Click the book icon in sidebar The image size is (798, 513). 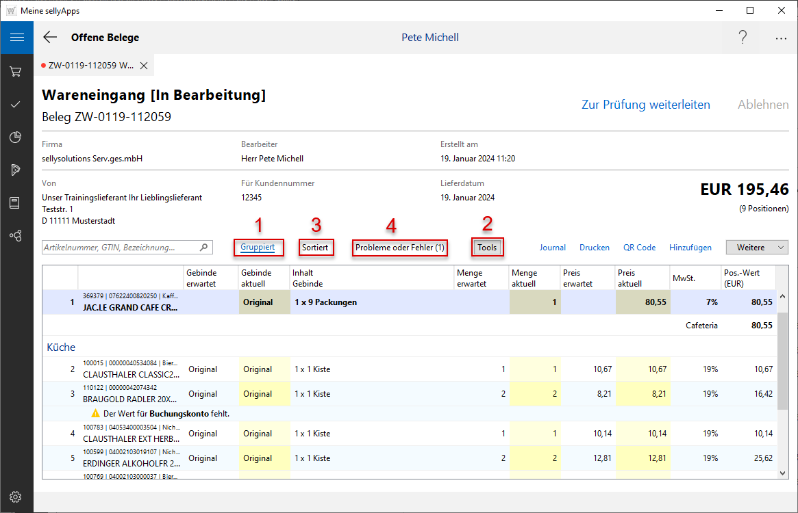coord(16,202)
